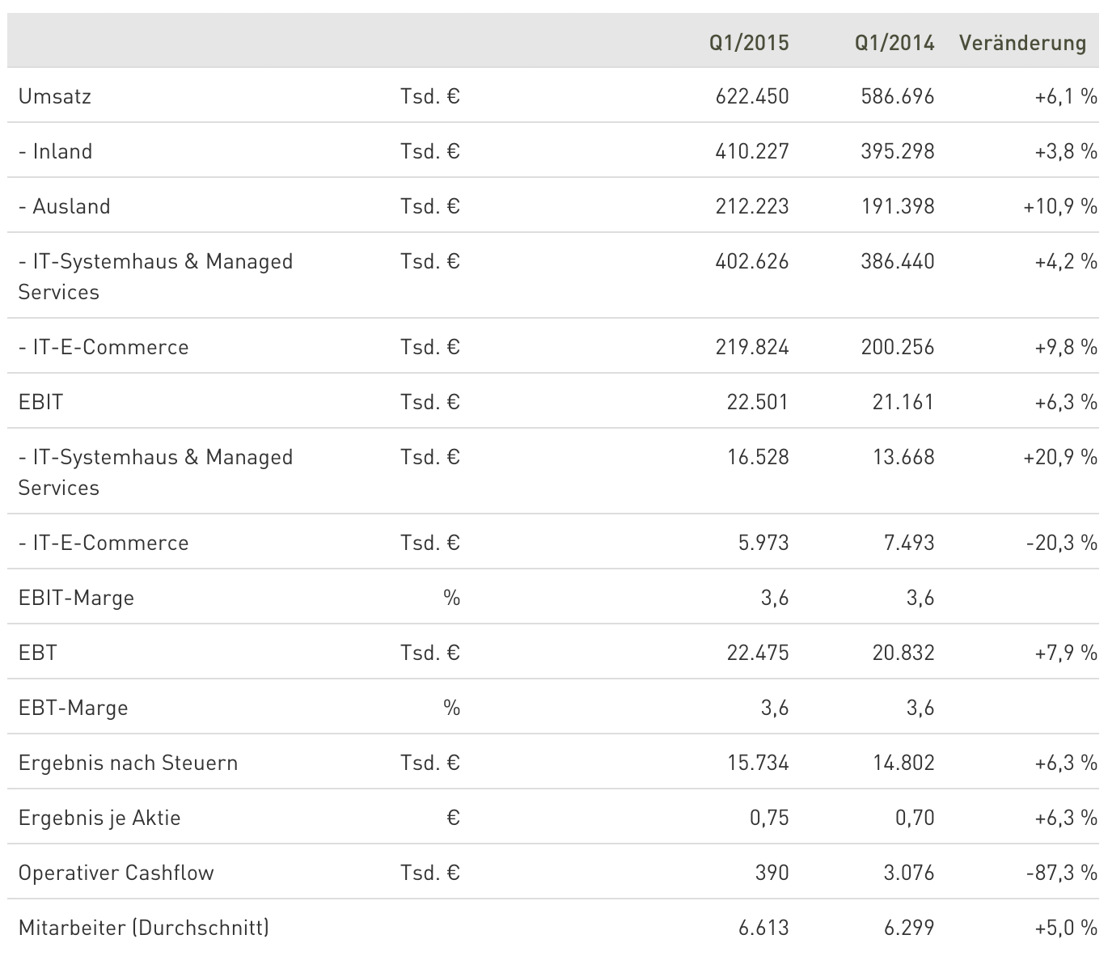The height and width of the screenshot is (956, 1108).
Task: Click the Ergebnis nach Steuern label
Action: pos(128,764)
